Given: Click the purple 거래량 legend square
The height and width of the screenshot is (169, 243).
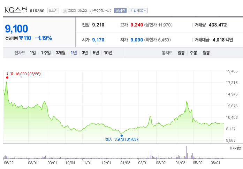Looking at the screenshot, I should pos(231,148).
